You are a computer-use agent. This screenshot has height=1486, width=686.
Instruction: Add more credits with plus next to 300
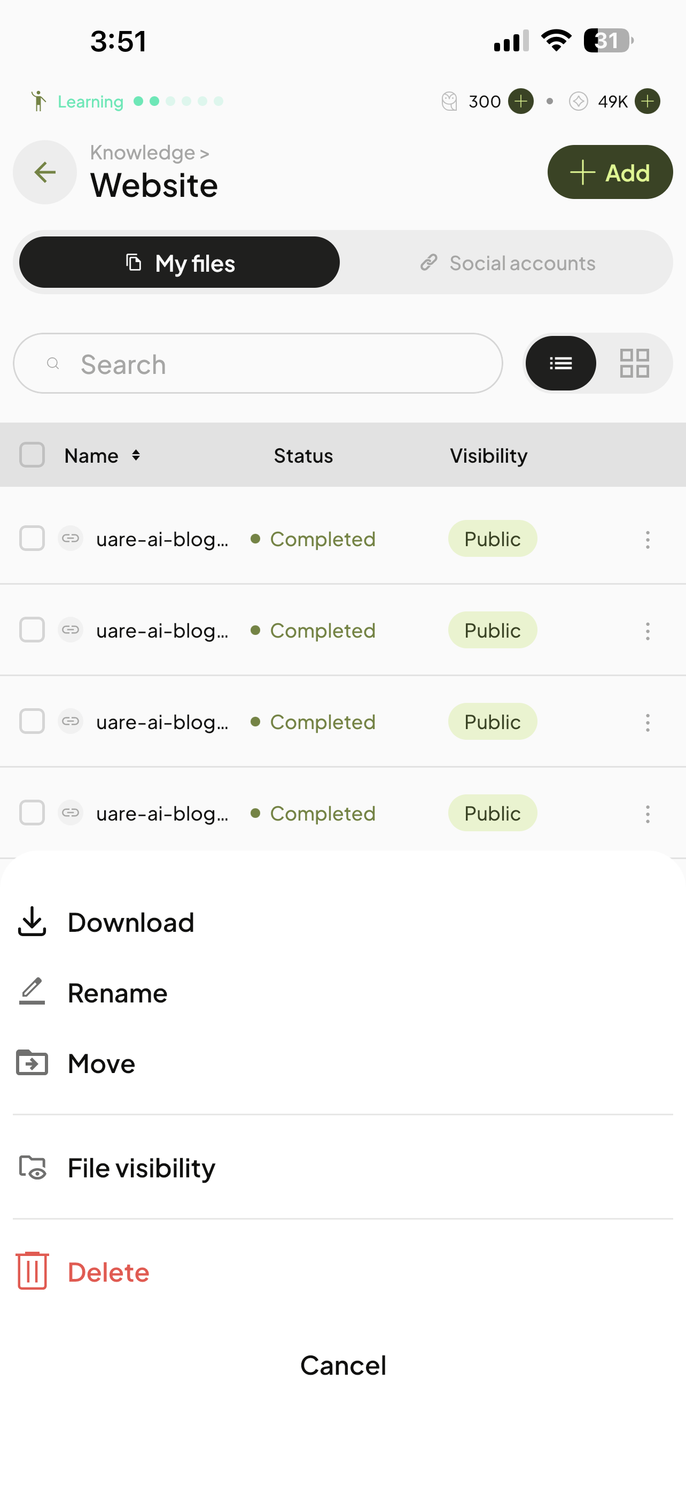tap(521, 102)
